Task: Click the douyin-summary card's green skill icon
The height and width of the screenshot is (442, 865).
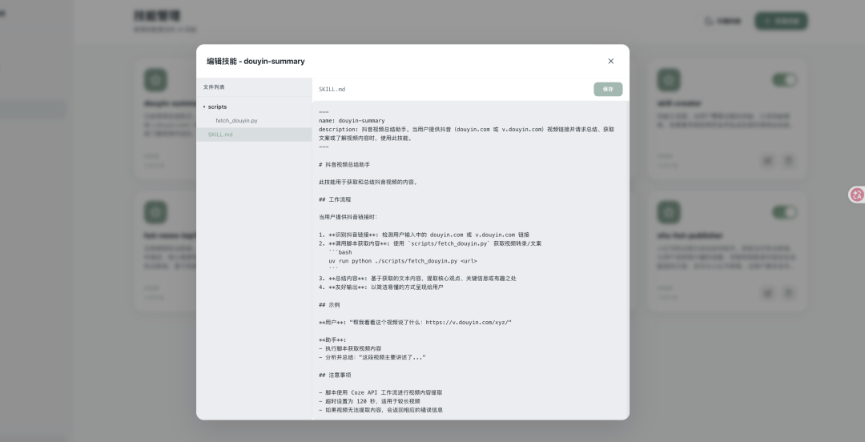Action: [x=155, y=80]
